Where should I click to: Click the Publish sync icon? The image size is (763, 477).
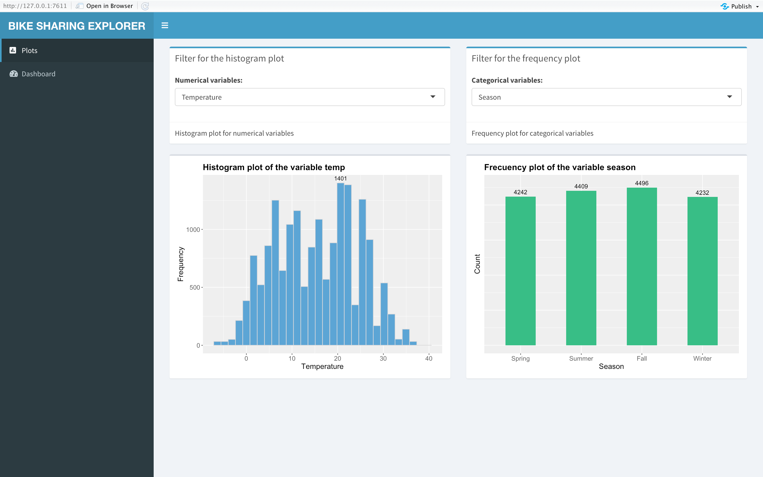725,6
